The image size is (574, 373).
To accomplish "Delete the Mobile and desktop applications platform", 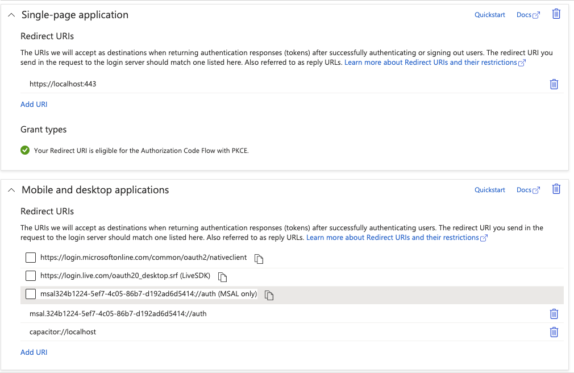I will [x=556, y=189].
